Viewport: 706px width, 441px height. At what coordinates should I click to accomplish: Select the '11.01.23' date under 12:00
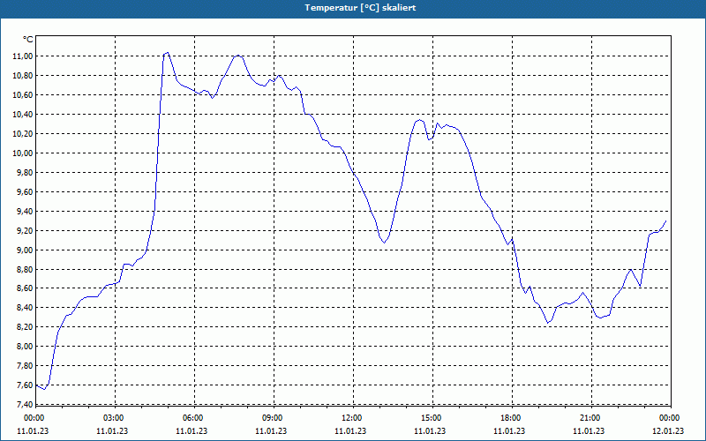[349, 430]
